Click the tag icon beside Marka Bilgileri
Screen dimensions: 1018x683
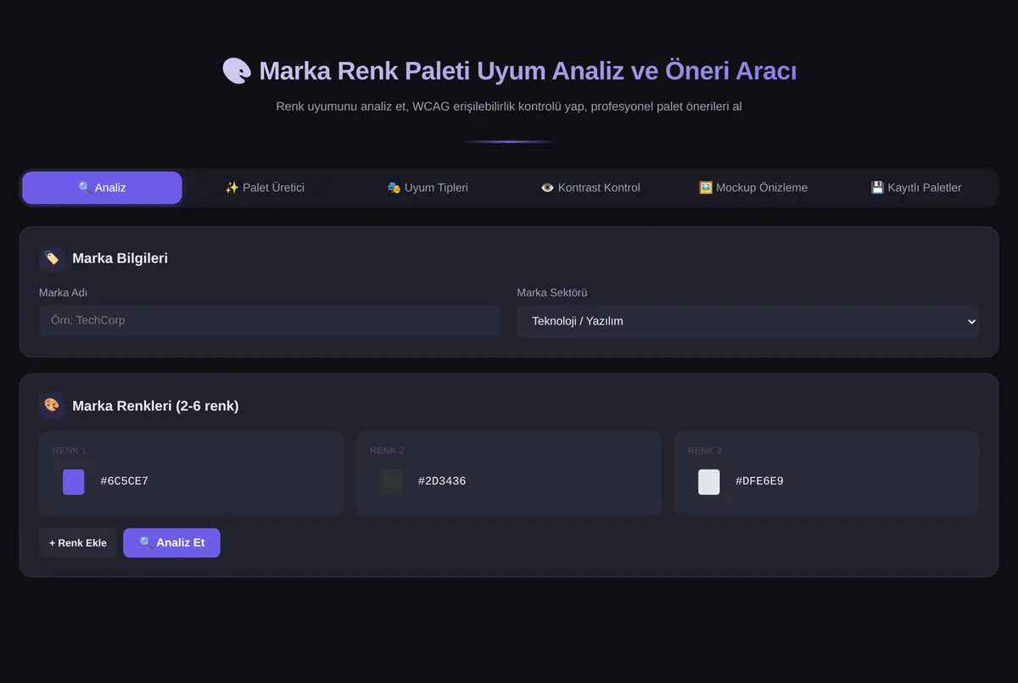[52, 258]
